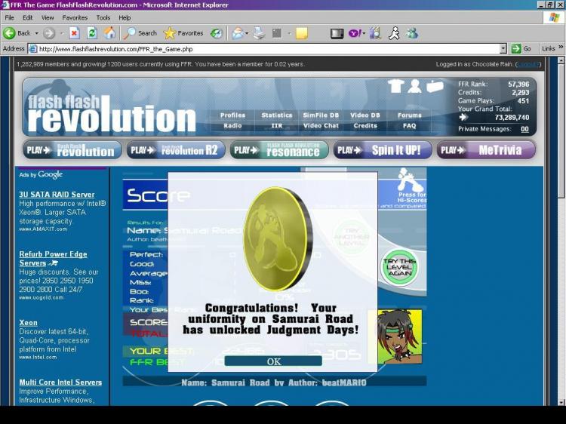The width and height of the screenshot is (566, 424).
Task: Click the profile person icon in the header
Action: tap(414, 86)
